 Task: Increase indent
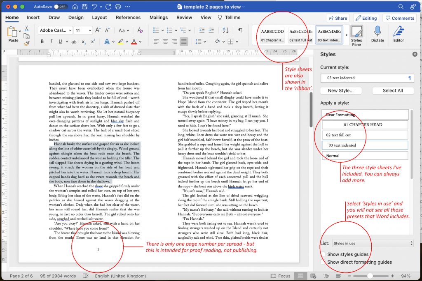(211, 30)
